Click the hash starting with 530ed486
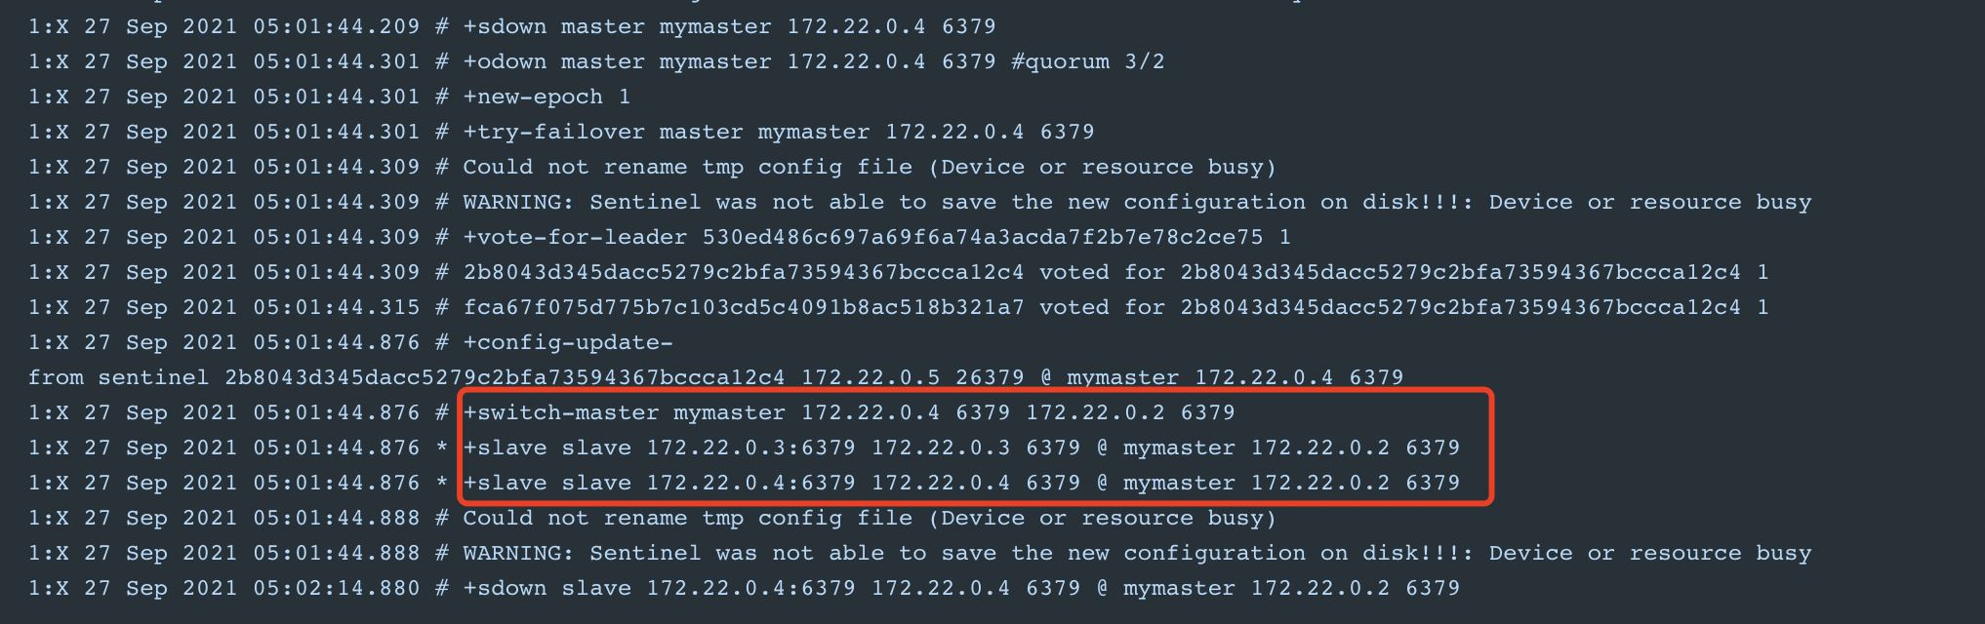Screen dimensions: 1985x624 983,237
